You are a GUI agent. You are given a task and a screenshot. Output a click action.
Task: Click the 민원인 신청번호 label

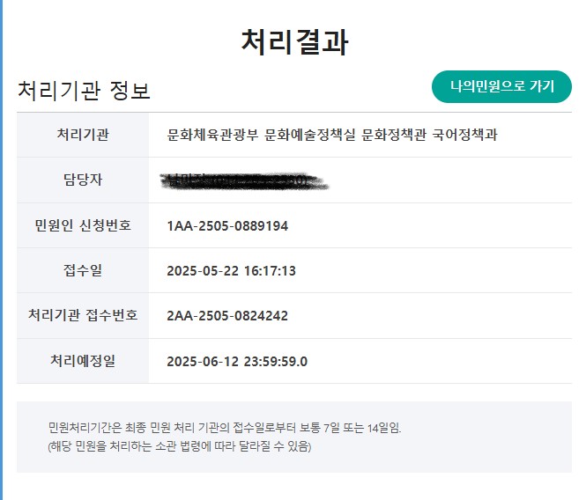83,225
